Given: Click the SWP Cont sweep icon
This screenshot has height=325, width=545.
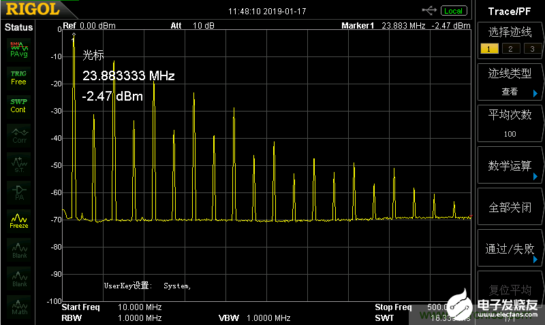Looking at the screenshot, I should (x=18, y=105).
